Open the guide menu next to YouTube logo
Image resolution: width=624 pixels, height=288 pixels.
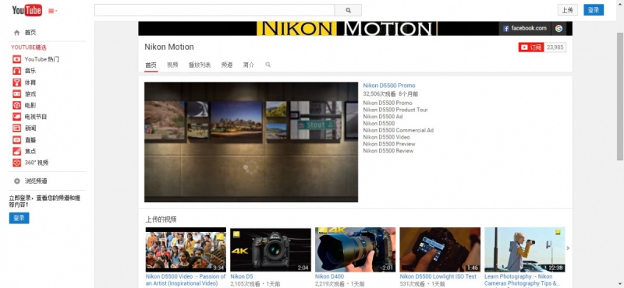pos(52,11)
